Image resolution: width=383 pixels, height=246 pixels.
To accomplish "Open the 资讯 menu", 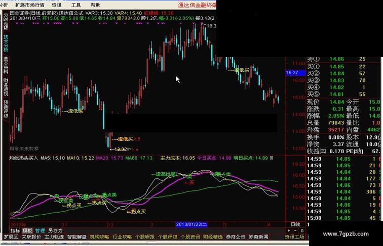I will 57,5.
